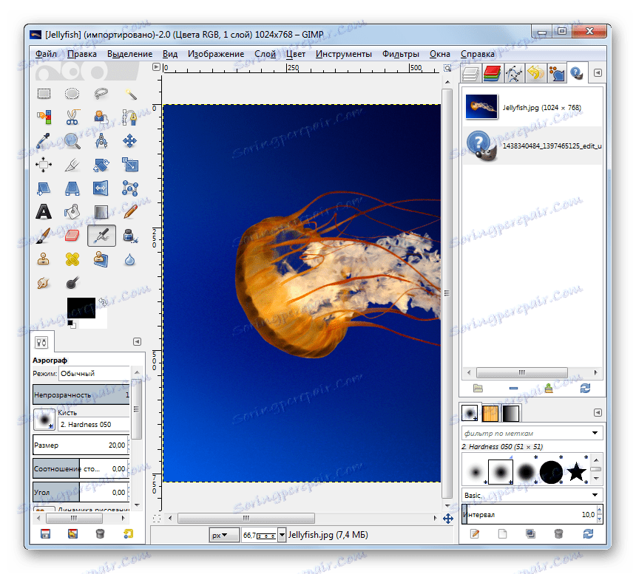Select the Move tool
Image resolution: width=636 pixels, height=574 pixels.
pyautogui.click(x=130, y=141)
